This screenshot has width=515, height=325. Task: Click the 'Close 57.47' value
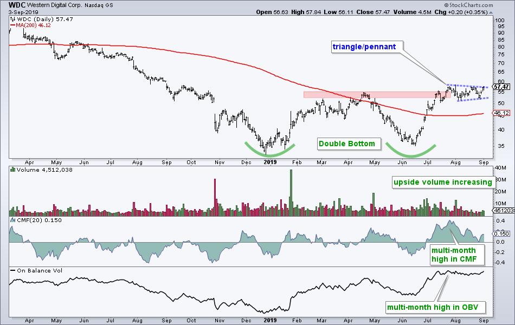(x=373, y=12)
